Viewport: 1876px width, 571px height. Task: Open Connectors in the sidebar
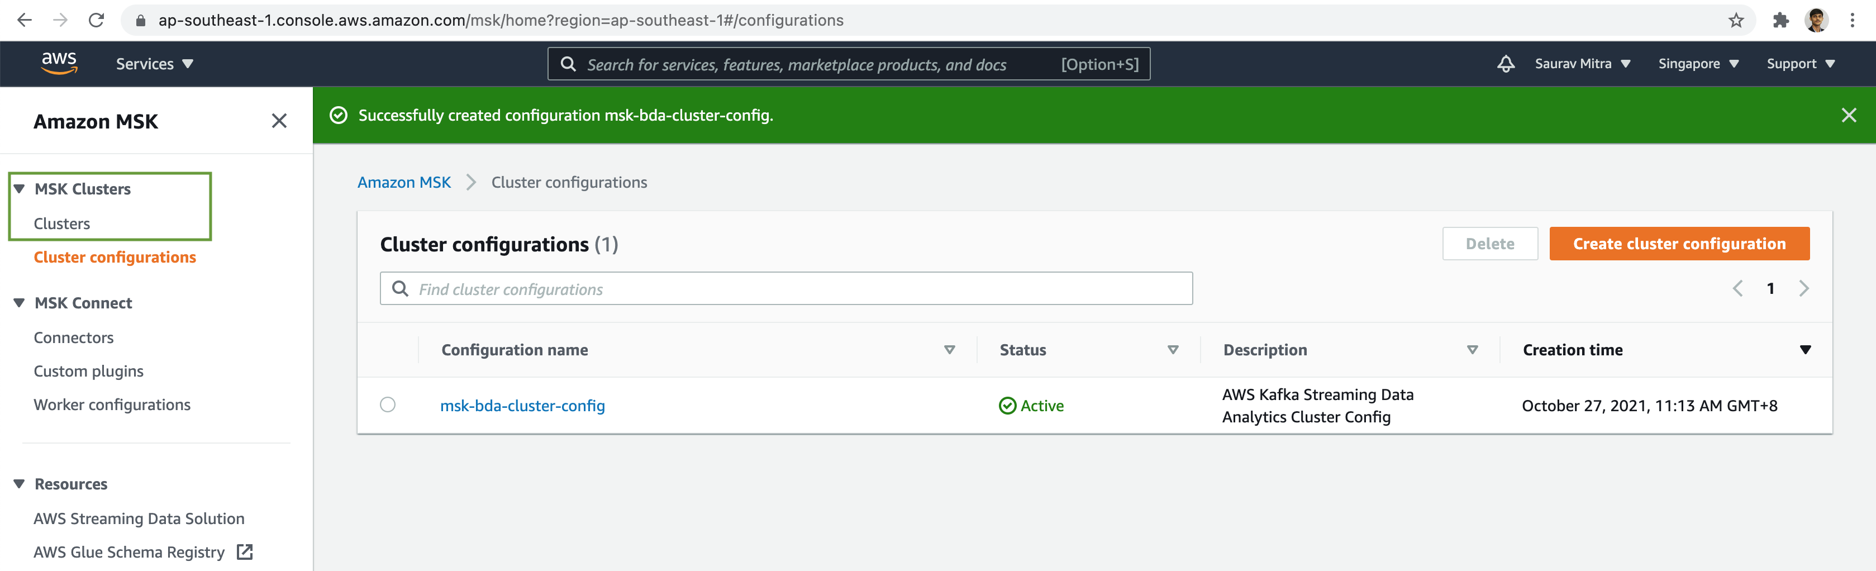tap(74, 338)
